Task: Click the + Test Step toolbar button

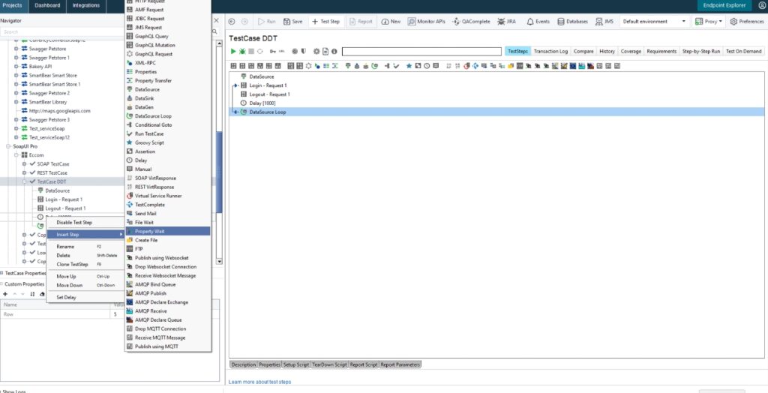Action: pyautogui.click(x=325, y=22)
